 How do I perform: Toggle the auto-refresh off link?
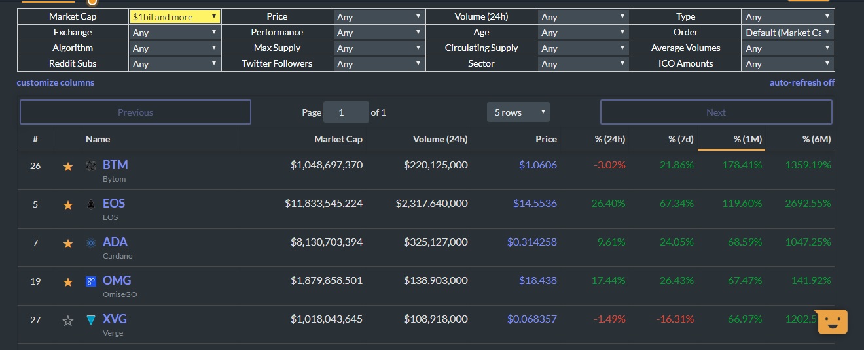click(802, 82)
